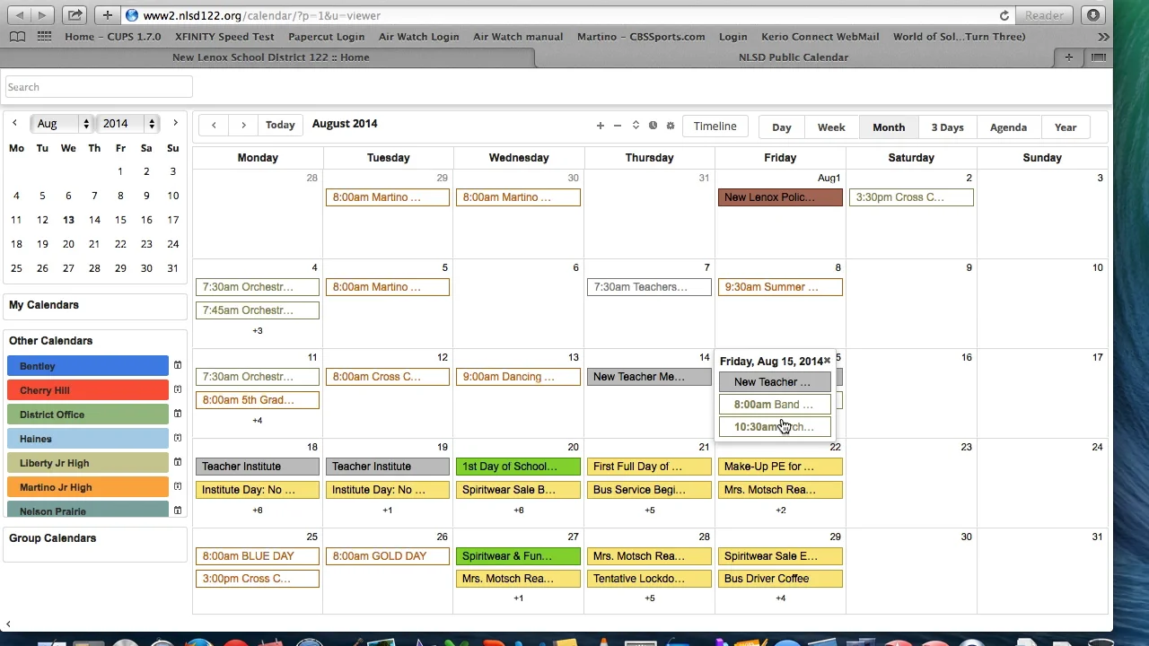This screenshot has height=646, width=1149.
Task: Click the Safari share icon
Action: pos(75,15)
